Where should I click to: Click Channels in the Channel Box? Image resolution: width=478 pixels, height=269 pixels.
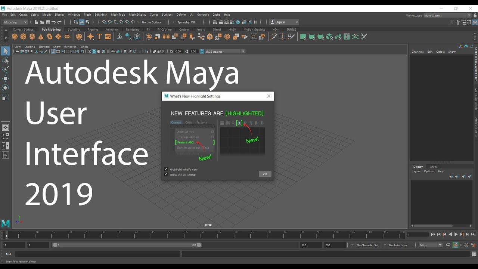click(x=418, y=52)
